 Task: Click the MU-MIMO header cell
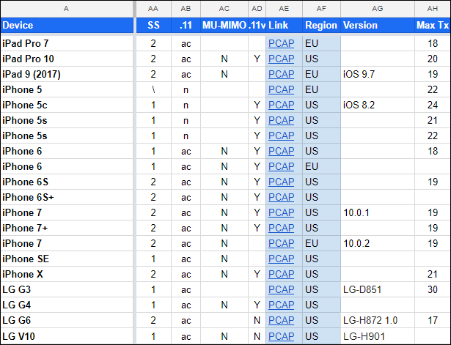pos(224,26)
